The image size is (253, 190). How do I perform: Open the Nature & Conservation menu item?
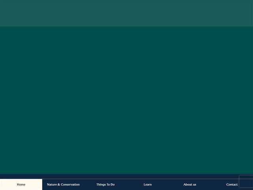coord(63,184)
